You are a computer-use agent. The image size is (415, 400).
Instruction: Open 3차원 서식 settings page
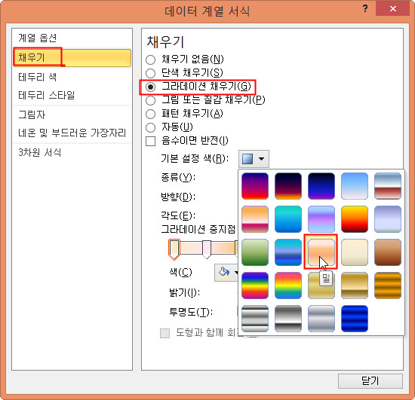pyautogui.click(x=40, y=152)
